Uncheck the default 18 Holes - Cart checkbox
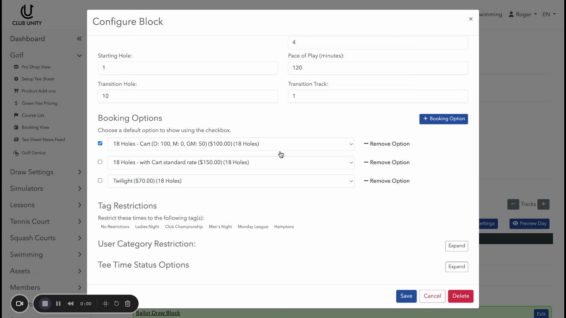The image size is (566, 318). click(x=100, y=144)
